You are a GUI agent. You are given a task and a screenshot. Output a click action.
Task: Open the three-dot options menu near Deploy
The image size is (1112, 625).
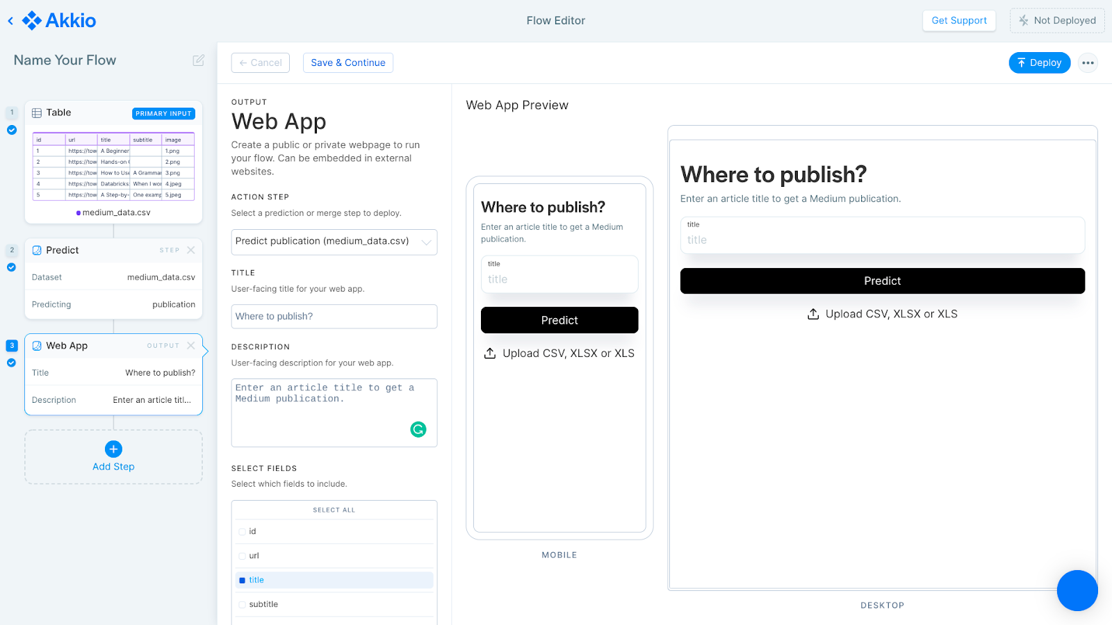point(1087,62)
